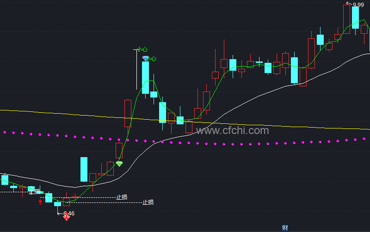Click the 止损 label ending the lowest dashed line
Screen dimensions: 370x232
coord(148,202)
